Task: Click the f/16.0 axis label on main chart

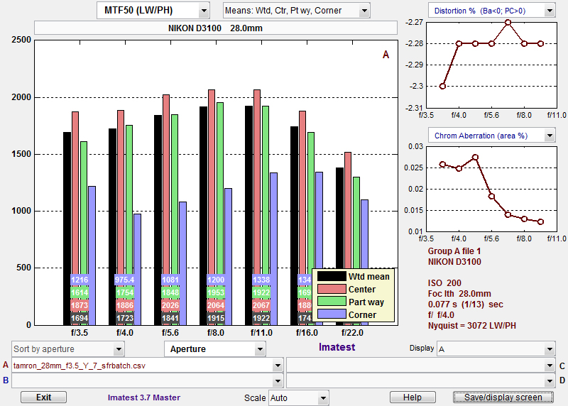Action: (x=307, y=333)
